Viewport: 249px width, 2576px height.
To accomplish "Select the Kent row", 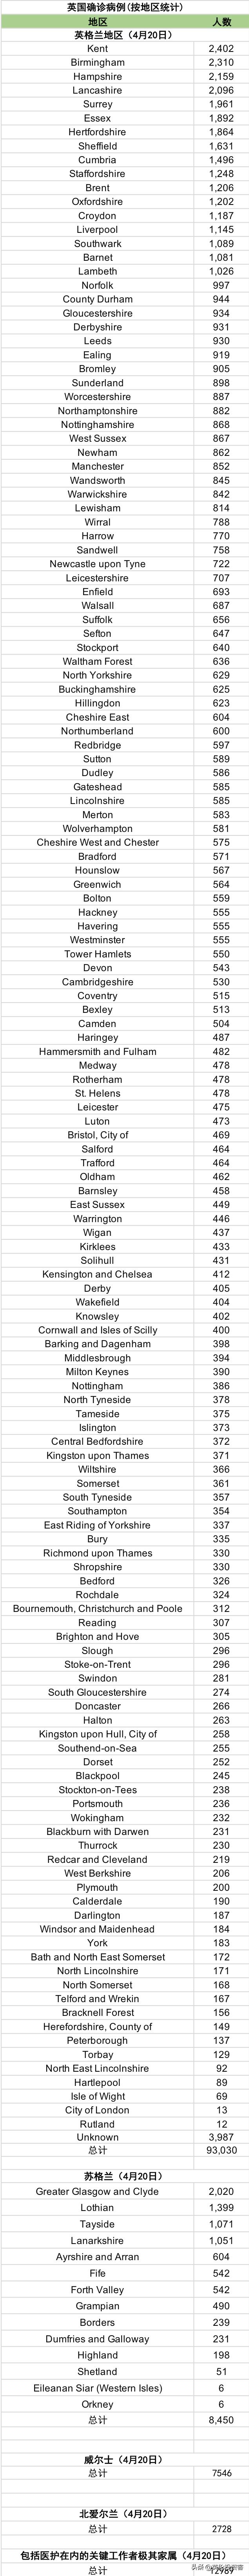I will pyautogui.click(x=98, y=48).
